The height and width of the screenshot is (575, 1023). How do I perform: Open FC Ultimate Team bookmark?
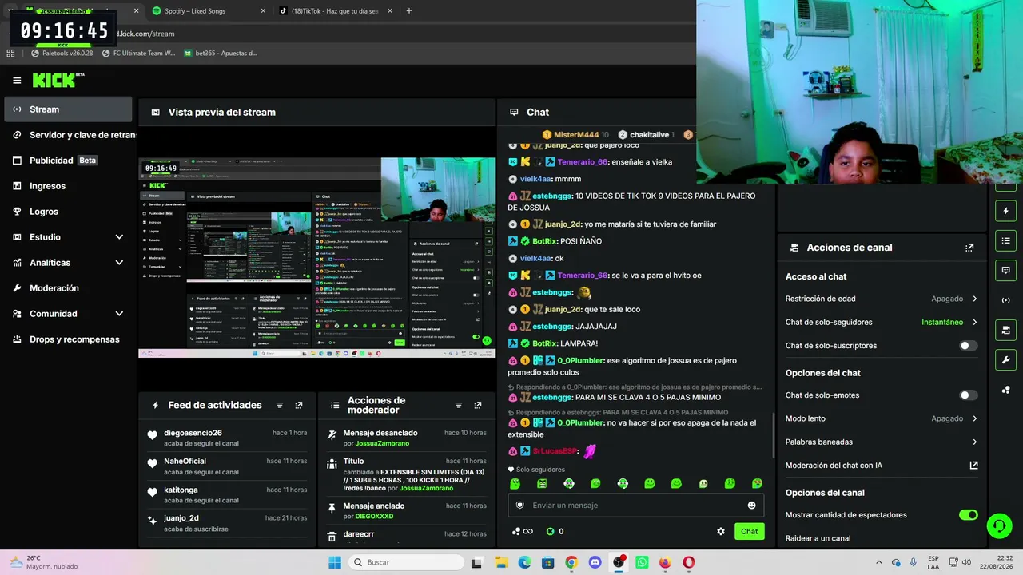coord(139,54)
